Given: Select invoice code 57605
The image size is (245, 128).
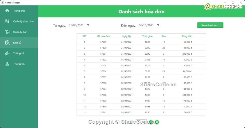Looking at the screenshot, I should pos(103,77).
